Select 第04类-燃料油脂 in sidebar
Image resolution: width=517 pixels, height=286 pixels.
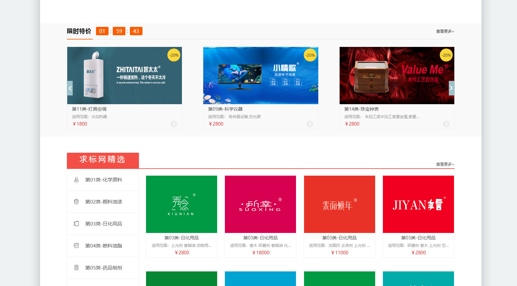(x=103, y=246)
